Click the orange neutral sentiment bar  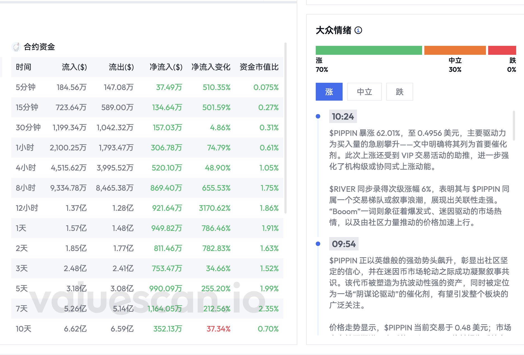[455, 50]
